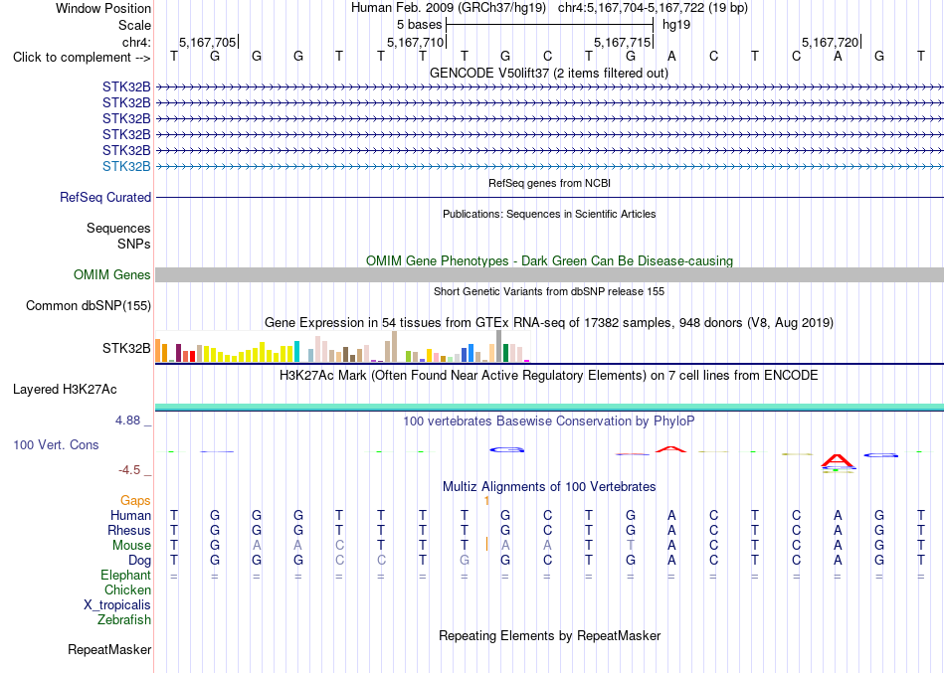Screen dimensions: 945x673
Task: Click the Human alignment row label
Action: [130, 515]
